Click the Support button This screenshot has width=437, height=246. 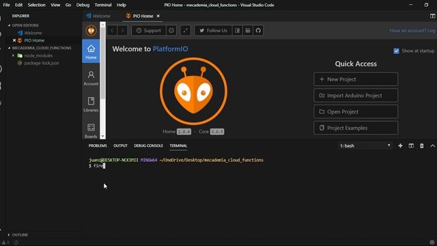[x=149, y=30]
